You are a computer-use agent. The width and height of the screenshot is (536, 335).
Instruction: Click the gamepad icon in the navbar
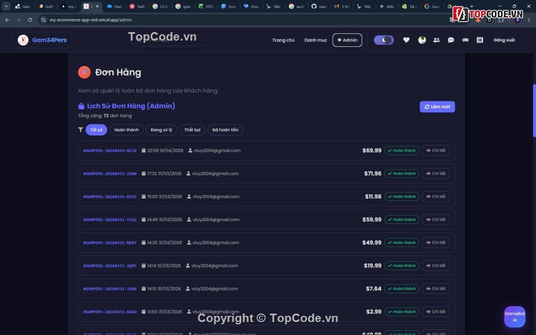pyautogui.click(x=465, y=40)
